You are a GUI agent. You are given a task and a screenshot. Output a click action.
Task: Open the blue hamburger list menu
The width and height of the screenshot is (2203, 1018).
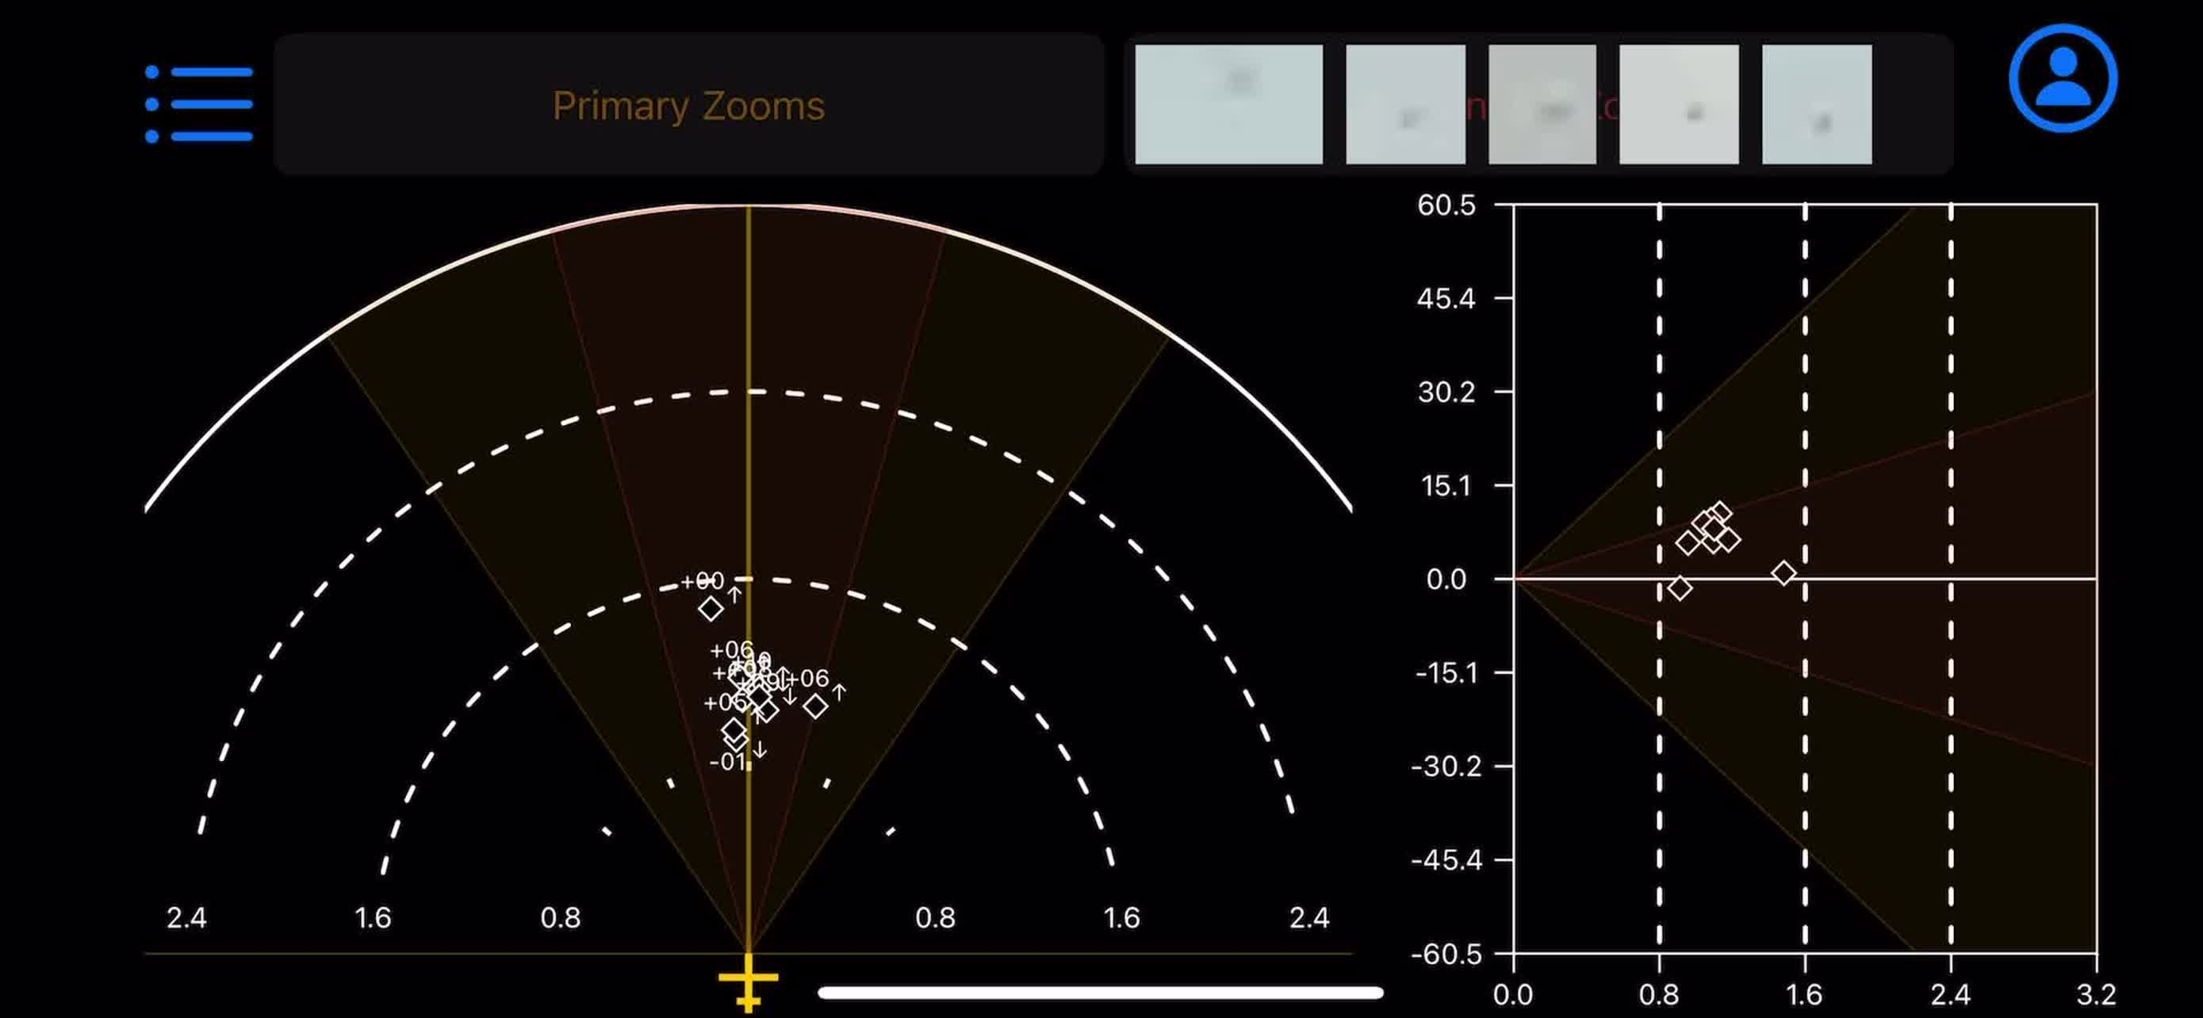(199, 105)
